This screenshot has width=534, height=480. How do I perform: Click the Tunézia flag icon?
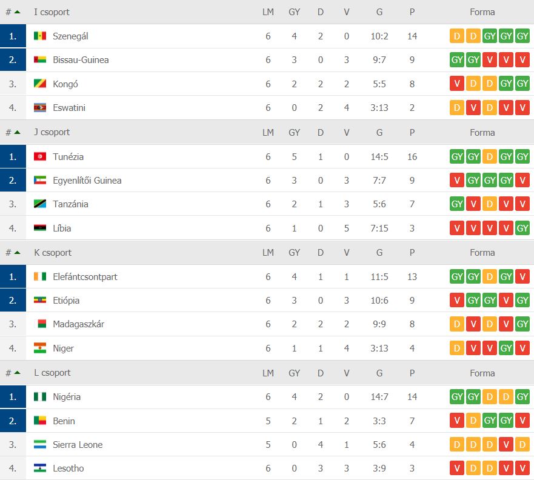[x=40, y=156]
